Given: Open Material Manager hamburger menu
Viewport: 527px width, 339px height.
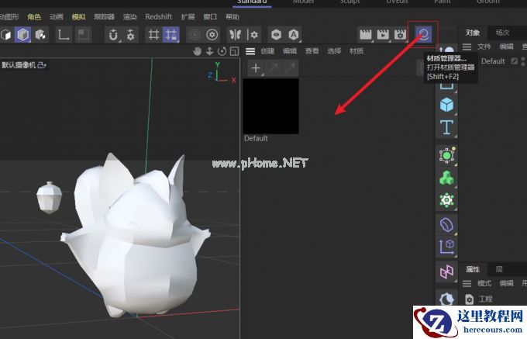Looking at the screenshot, I should (x=250, y=51).
